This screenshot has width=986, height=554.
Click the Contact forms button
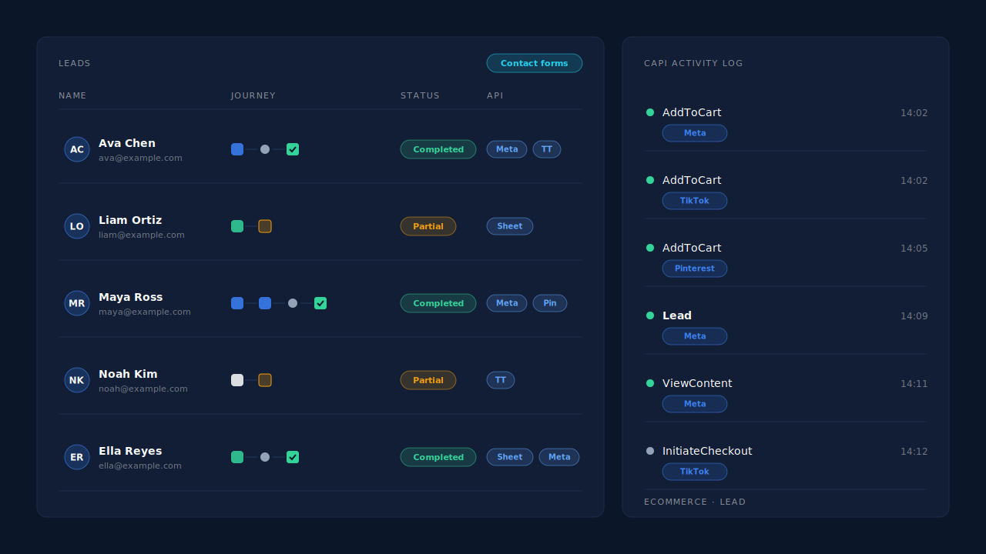click(535, 63)
